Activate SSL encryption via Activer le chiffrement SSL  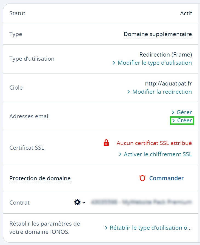click(x=158, y=154)
